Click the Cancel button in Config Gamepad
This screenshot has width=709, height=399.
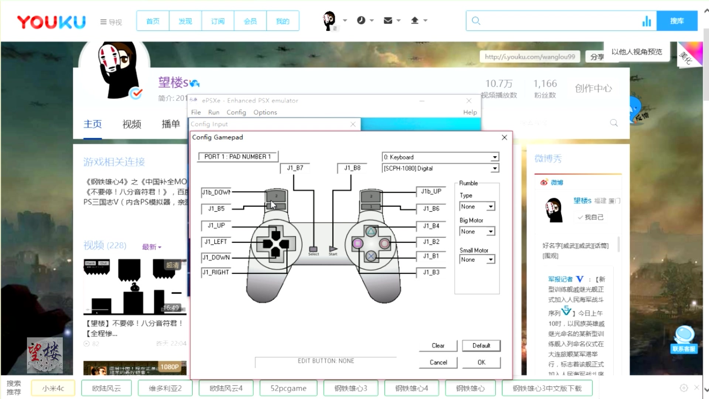tap(438, 362)
